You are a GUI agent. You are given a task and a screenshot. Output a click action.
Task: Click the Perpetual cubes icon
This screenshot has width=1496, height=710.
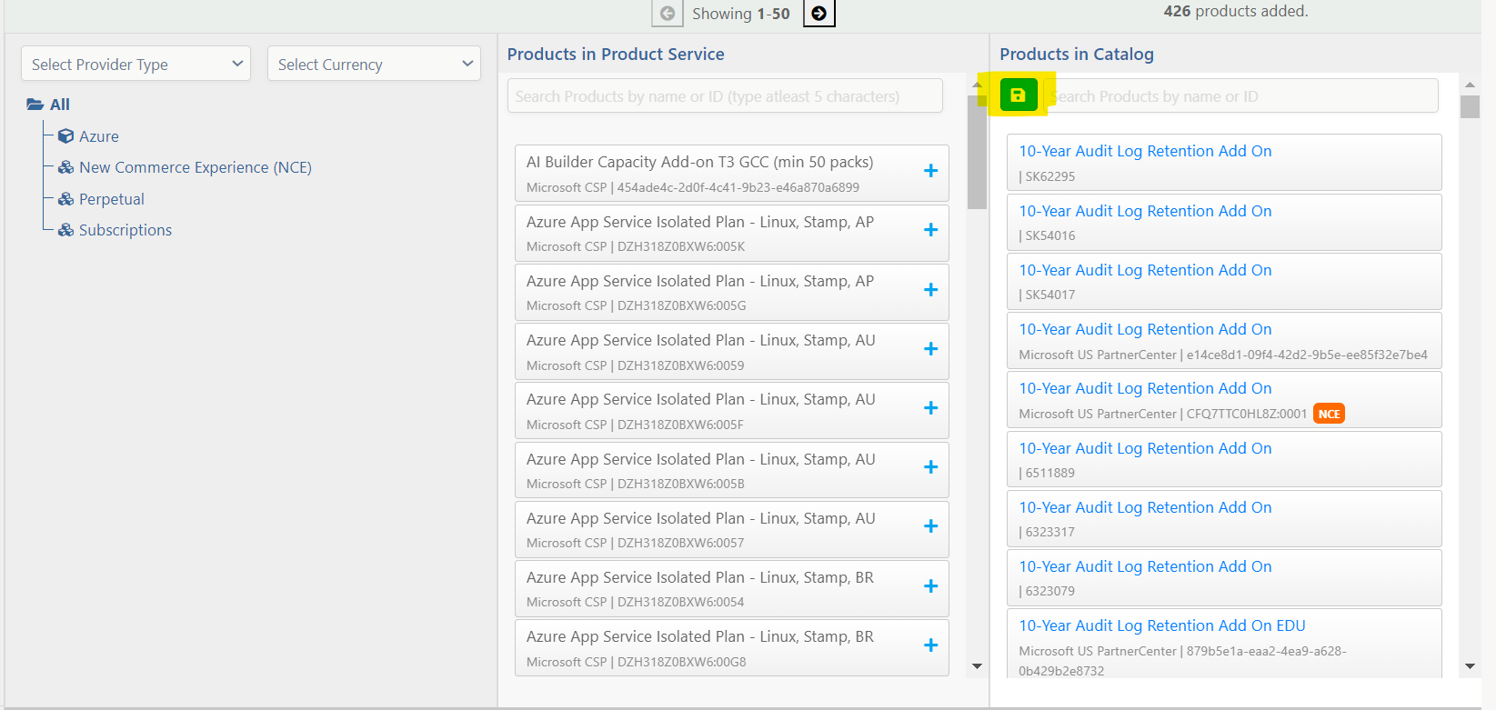pyautogui.click(x=65, y=199)
